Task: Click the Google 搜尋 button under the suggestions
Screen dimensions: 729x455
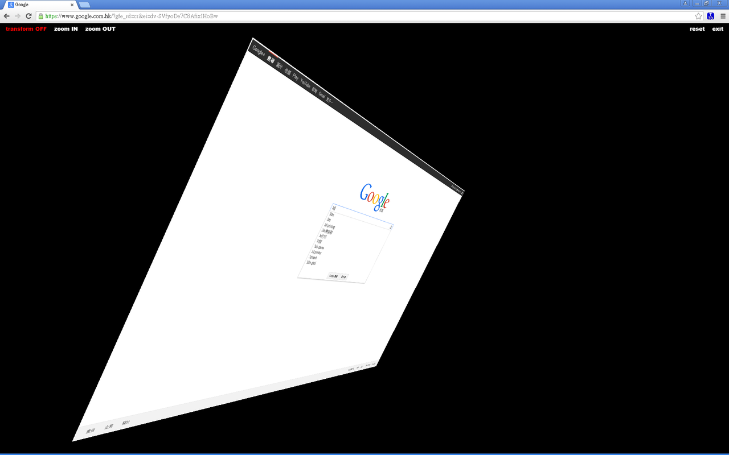Action: coord(333,276)
